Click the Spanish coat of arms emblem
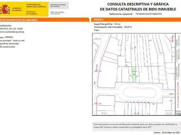The height and width of the screenshot is (135, 181). point(5,9)
